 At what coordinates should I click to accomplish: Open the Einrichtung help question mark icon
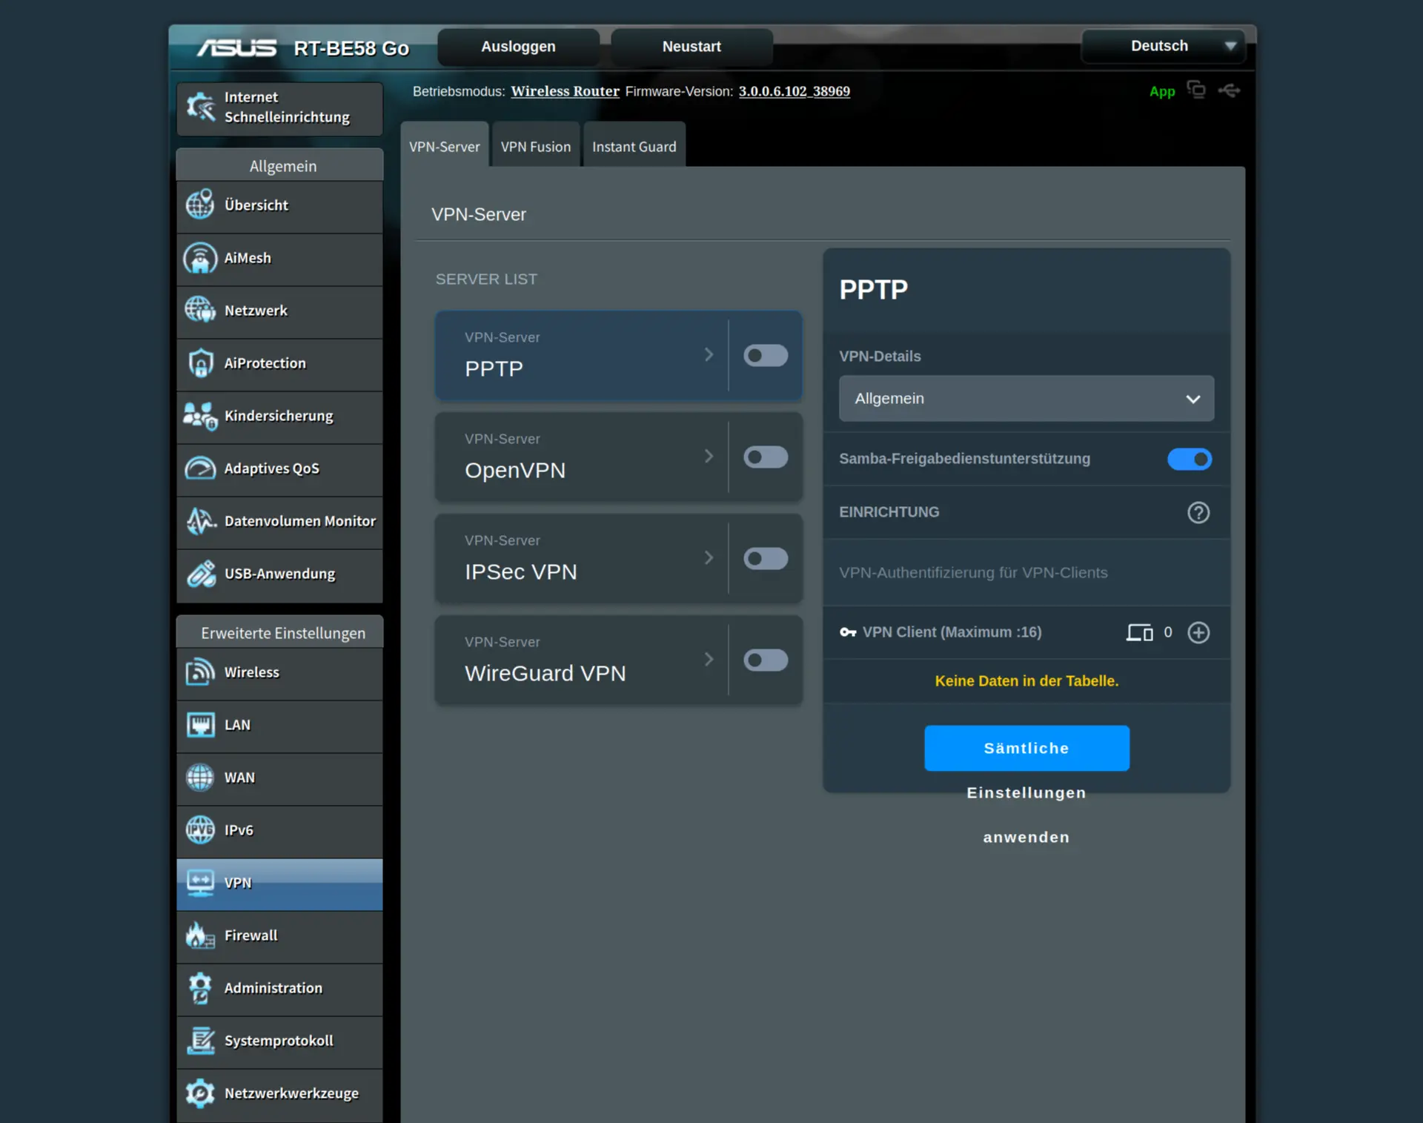point(1198,512)
